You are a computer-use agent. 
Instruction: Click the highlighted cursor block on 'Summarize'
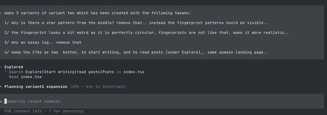pos(6,101)
